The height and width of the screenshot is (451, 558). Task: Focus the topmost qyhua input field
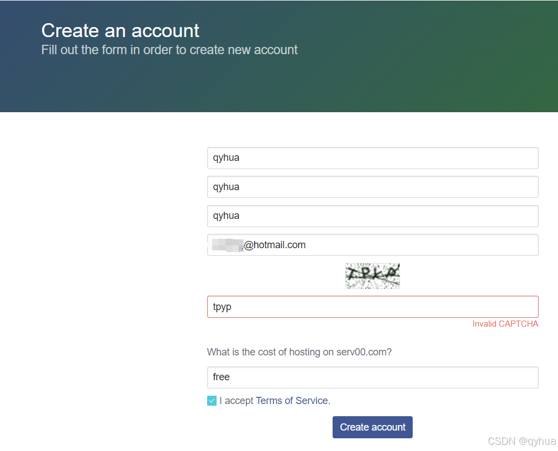pyautogui.click(x=372, y=158)
